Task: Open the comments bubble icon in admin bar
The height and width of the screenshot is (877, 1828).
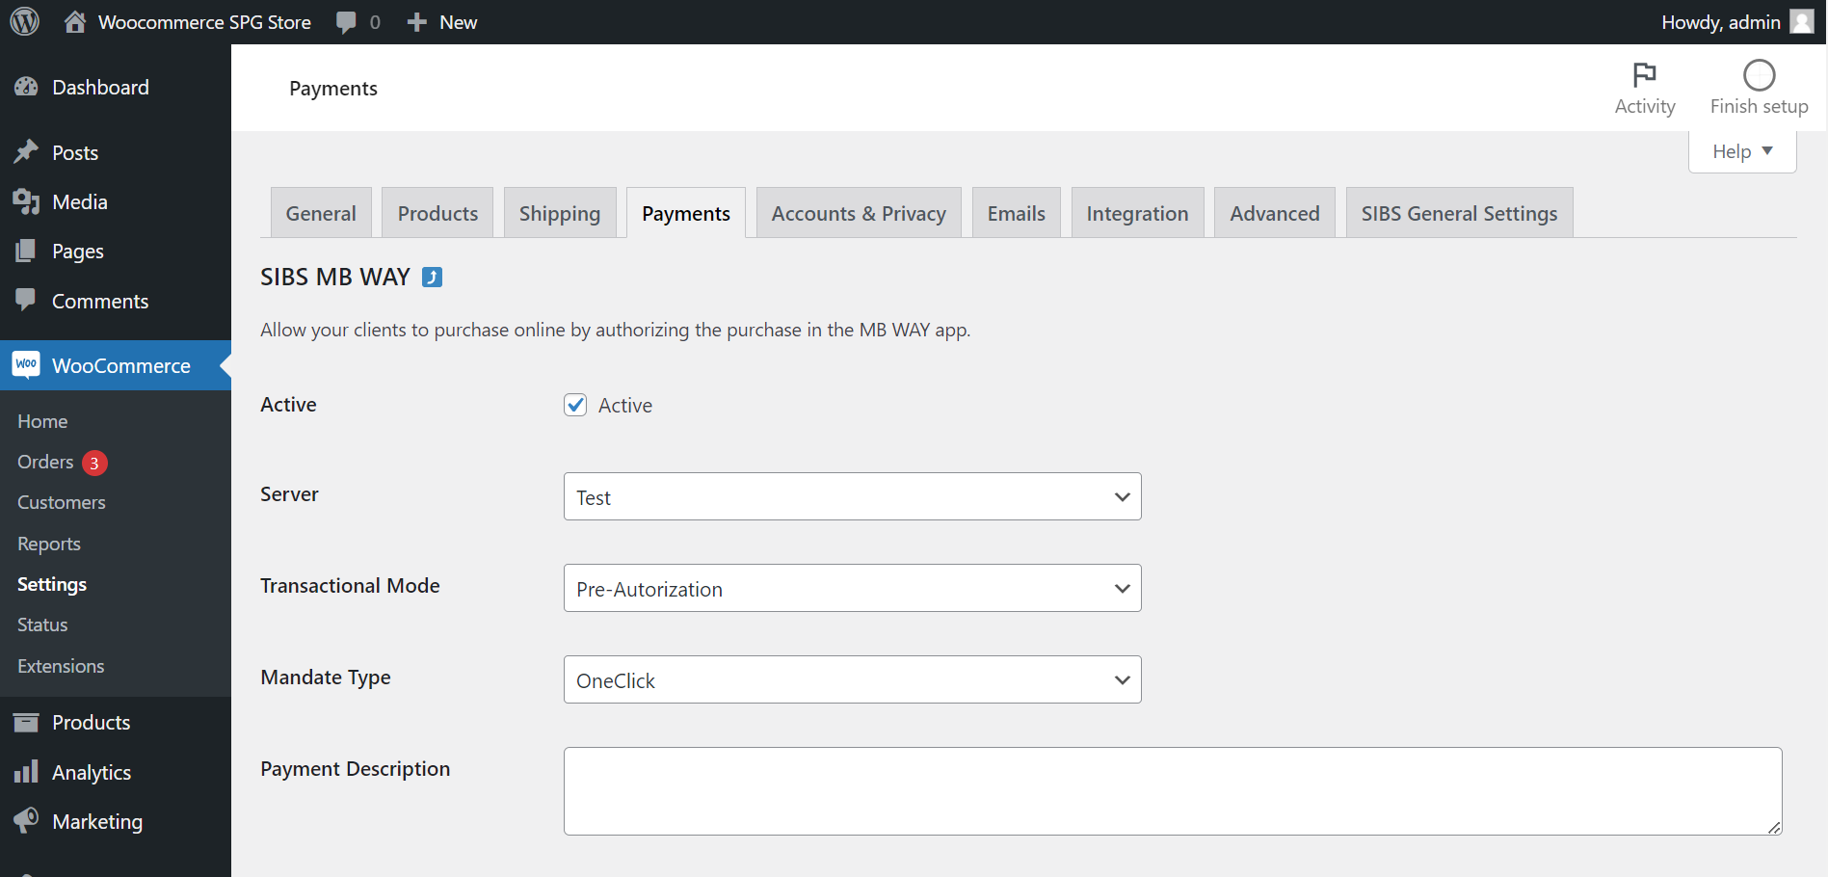Action: pyautogui.click(x=346, y=22)
